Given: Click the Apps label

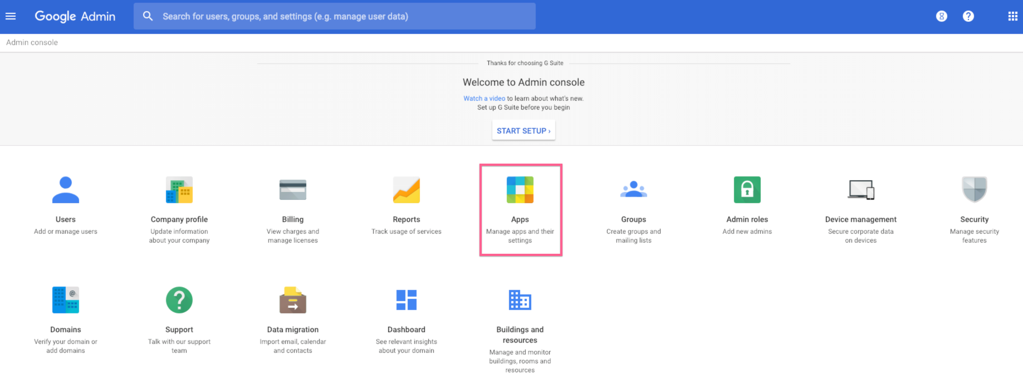Looking at the screenshot, I should (x=520, y=219).
